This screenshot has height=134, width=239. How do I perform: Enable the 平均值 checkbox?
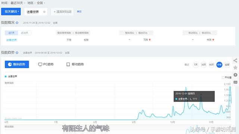point(223,77)
